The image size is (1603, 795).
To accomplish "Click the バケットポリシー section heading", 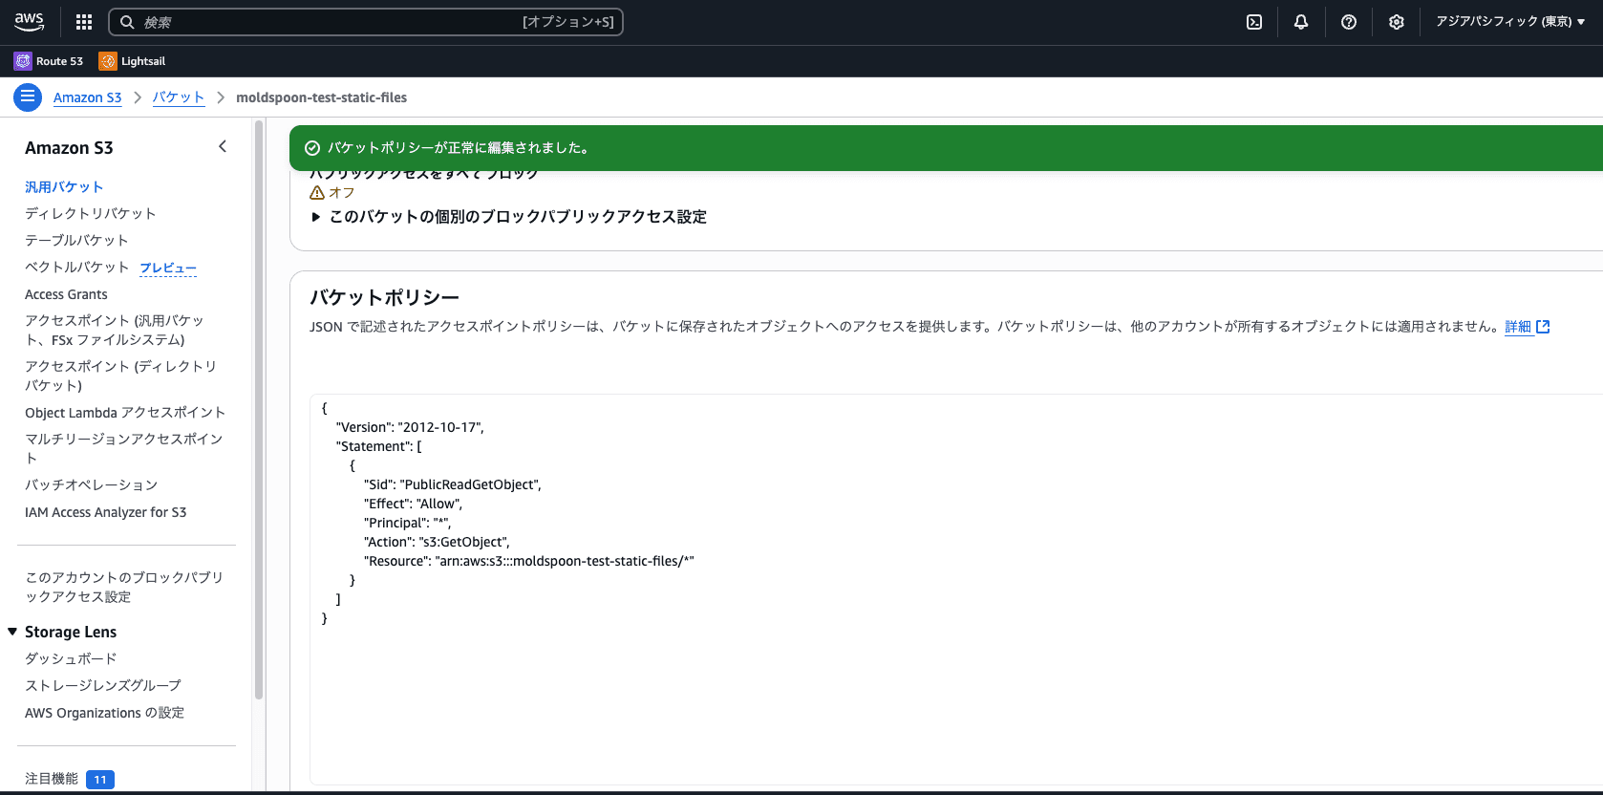I will point(385,297).
